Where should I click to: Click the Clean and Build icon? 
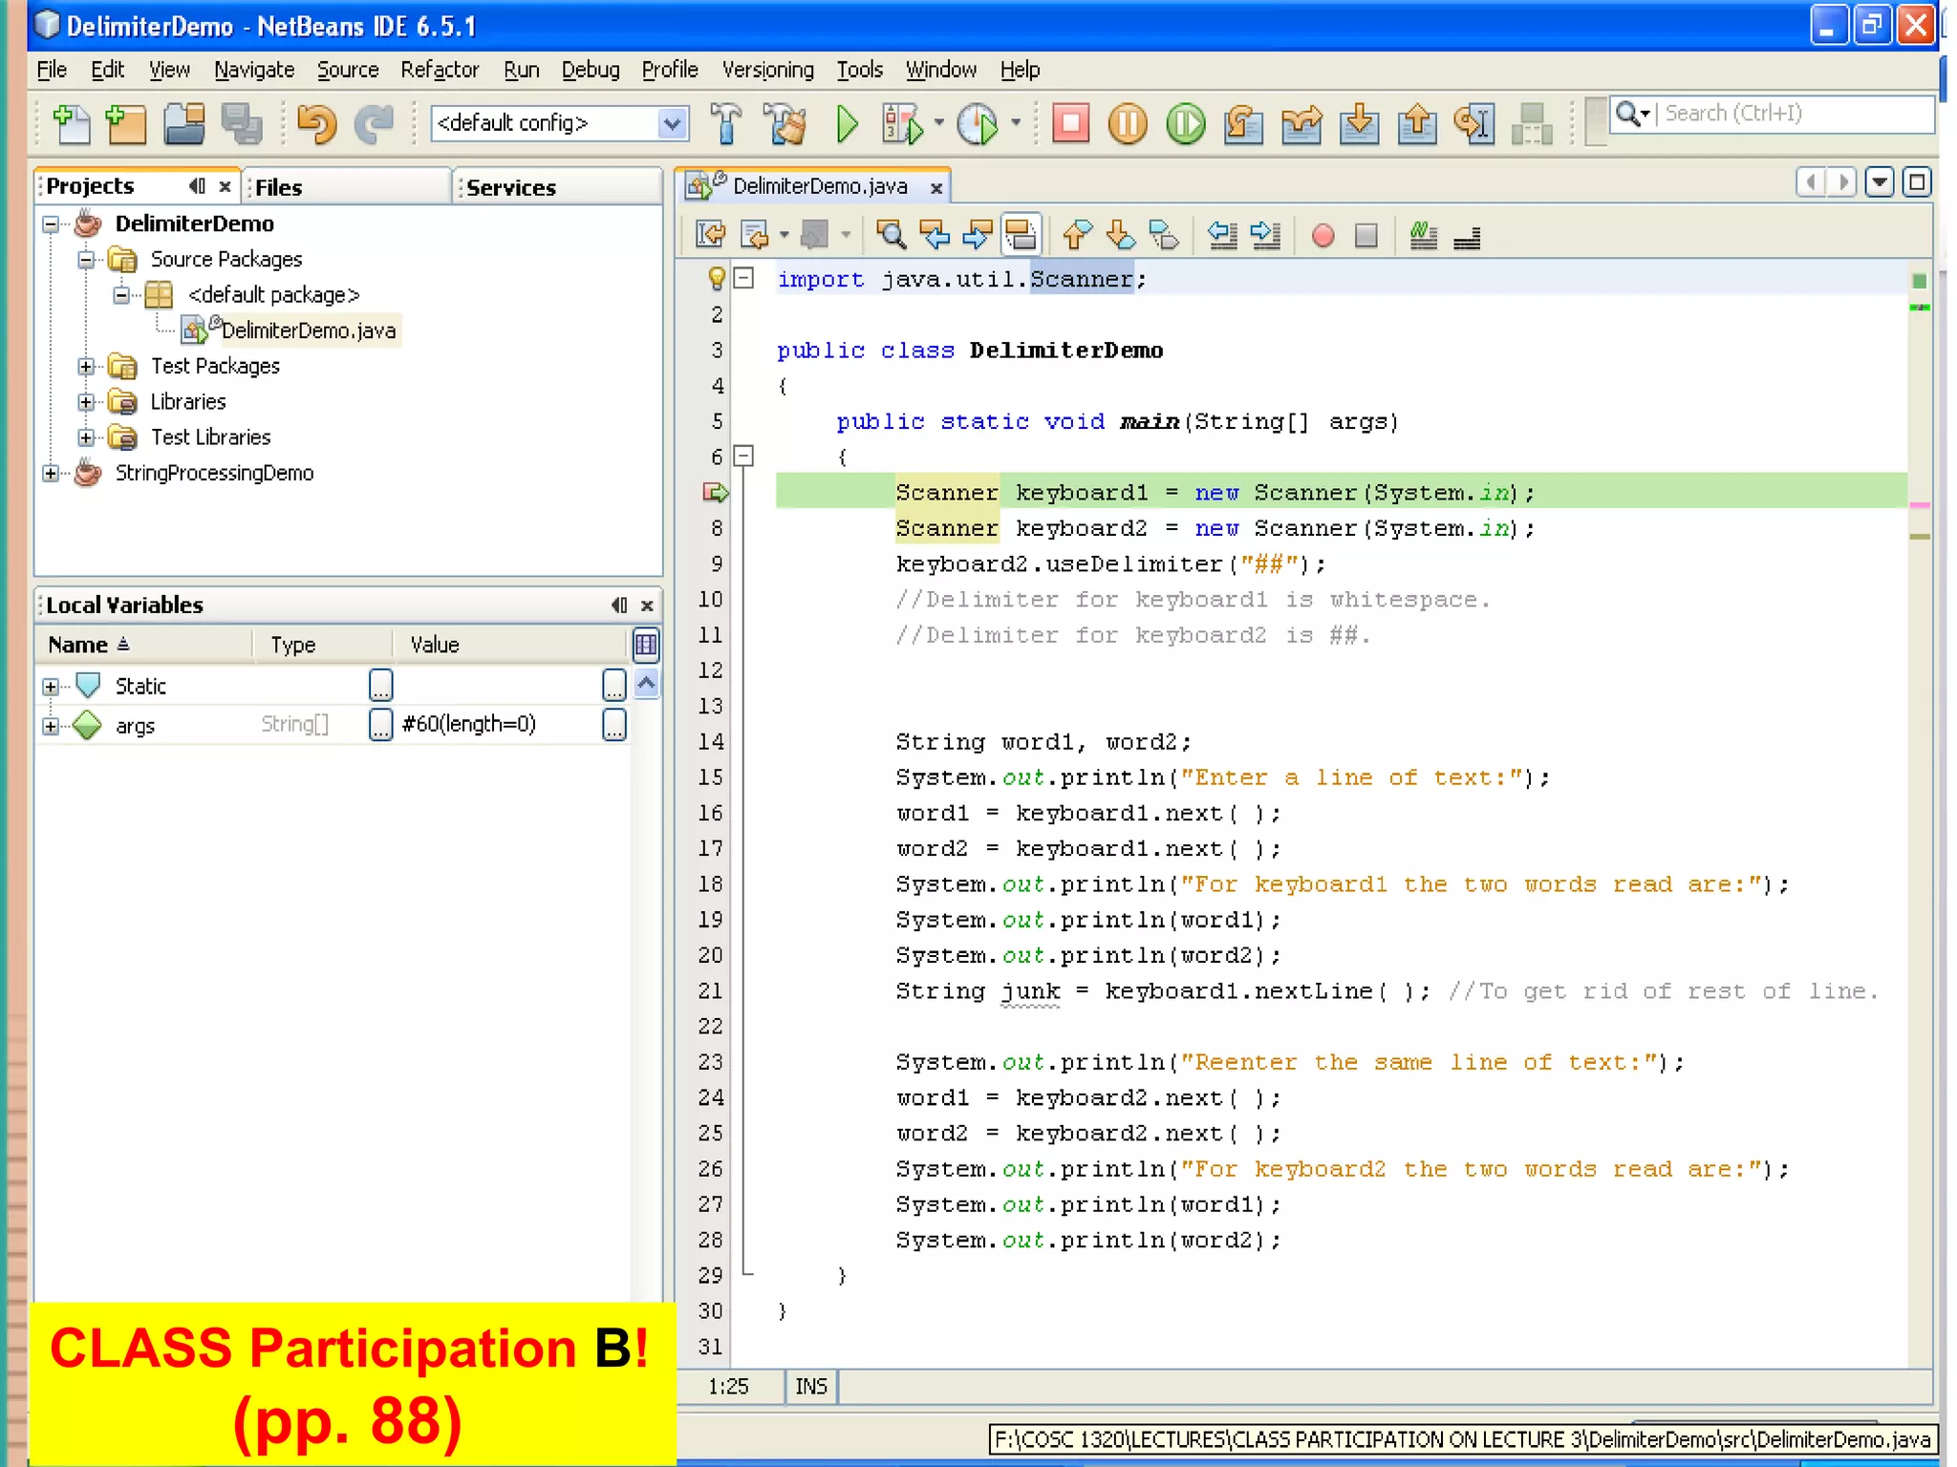pyautogui.click(x=785, y=124)
